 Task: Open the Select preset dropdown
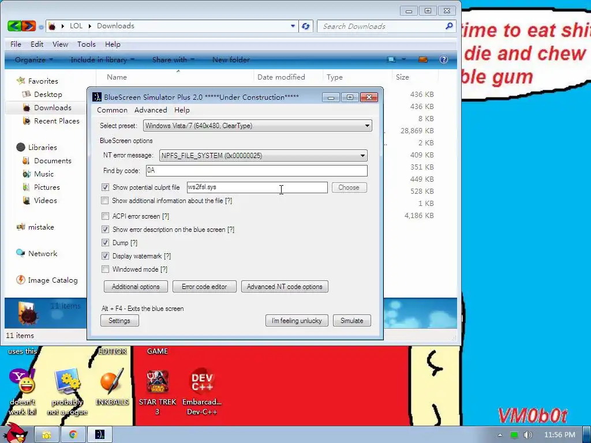(x=257, y=125)
